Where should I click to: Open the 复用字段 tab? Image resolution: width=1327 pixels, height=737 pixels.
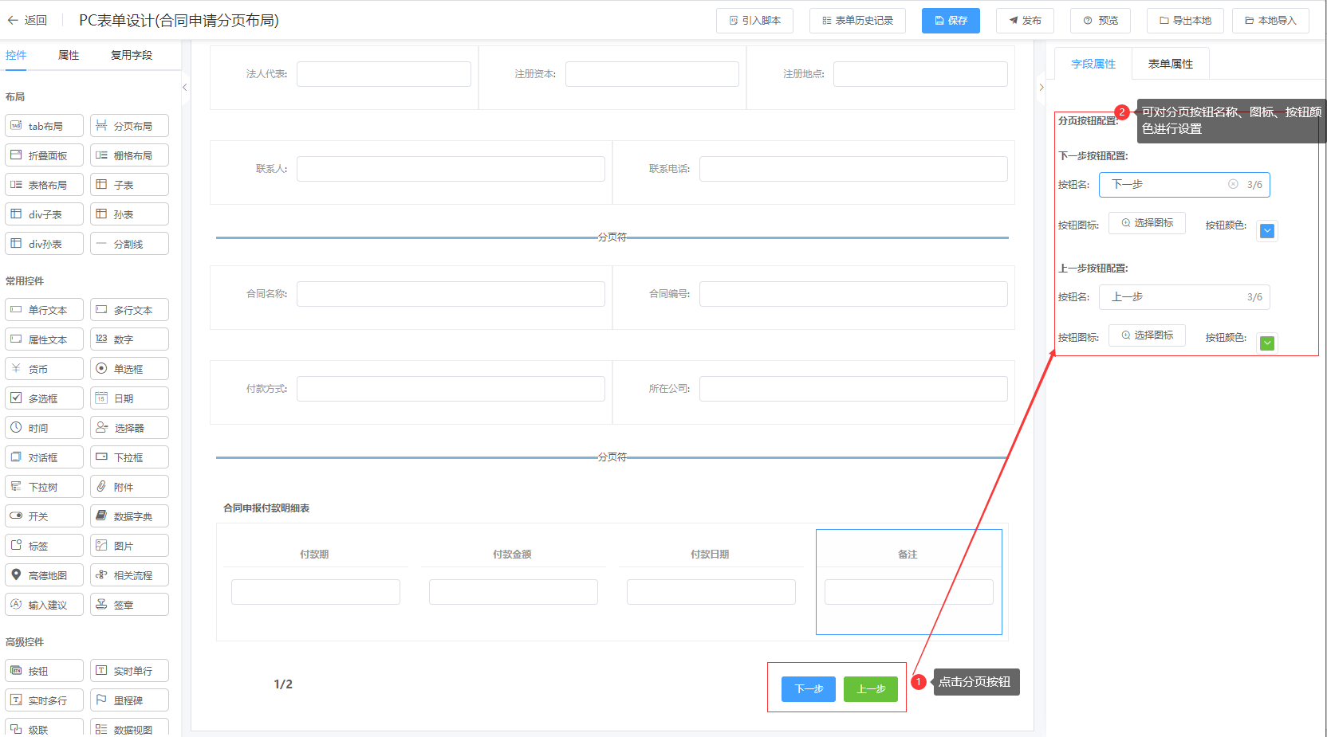[x=132, y=55]
